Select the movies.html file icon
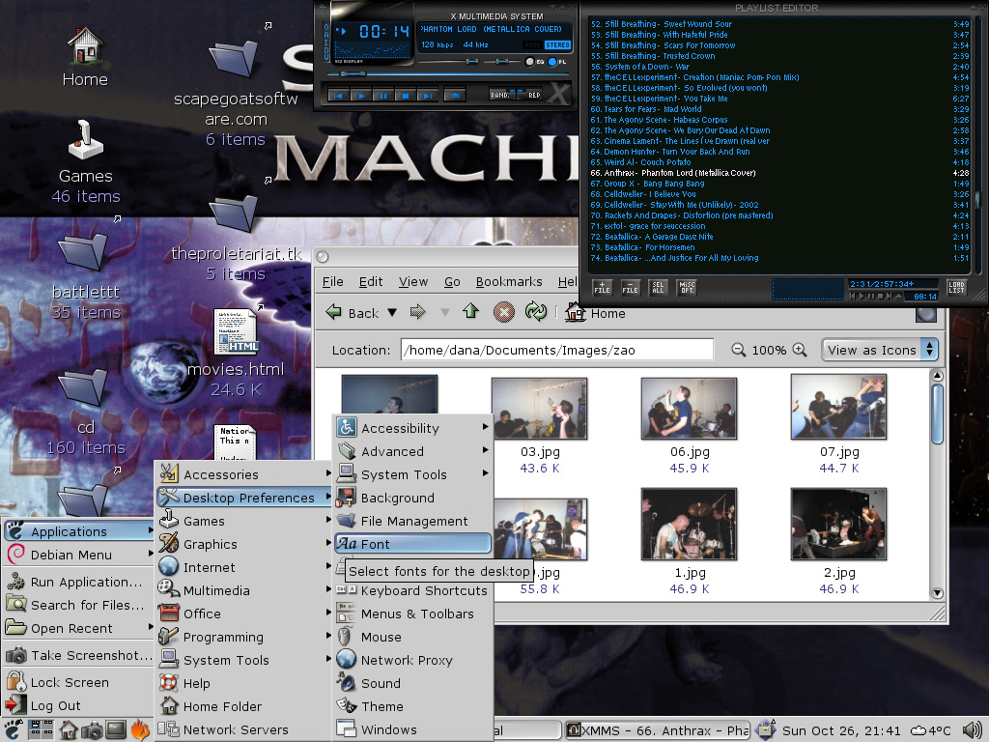This screenshot has height=742, width=989. [236, 331]
